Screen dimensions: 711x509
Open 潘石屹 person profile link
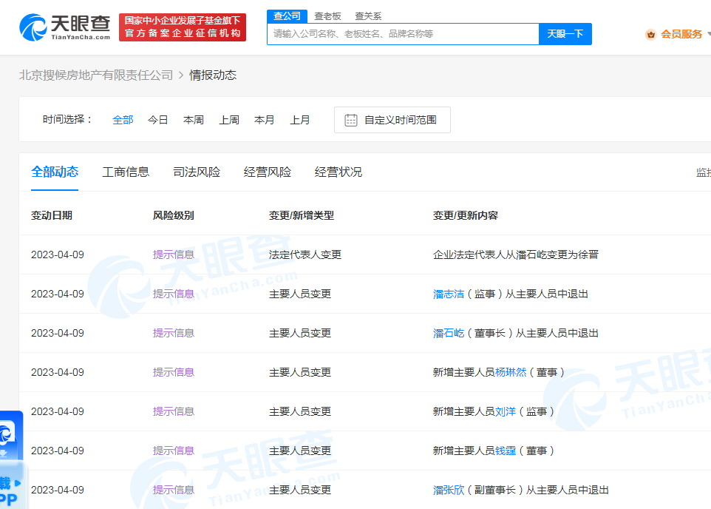pos(449,333)
